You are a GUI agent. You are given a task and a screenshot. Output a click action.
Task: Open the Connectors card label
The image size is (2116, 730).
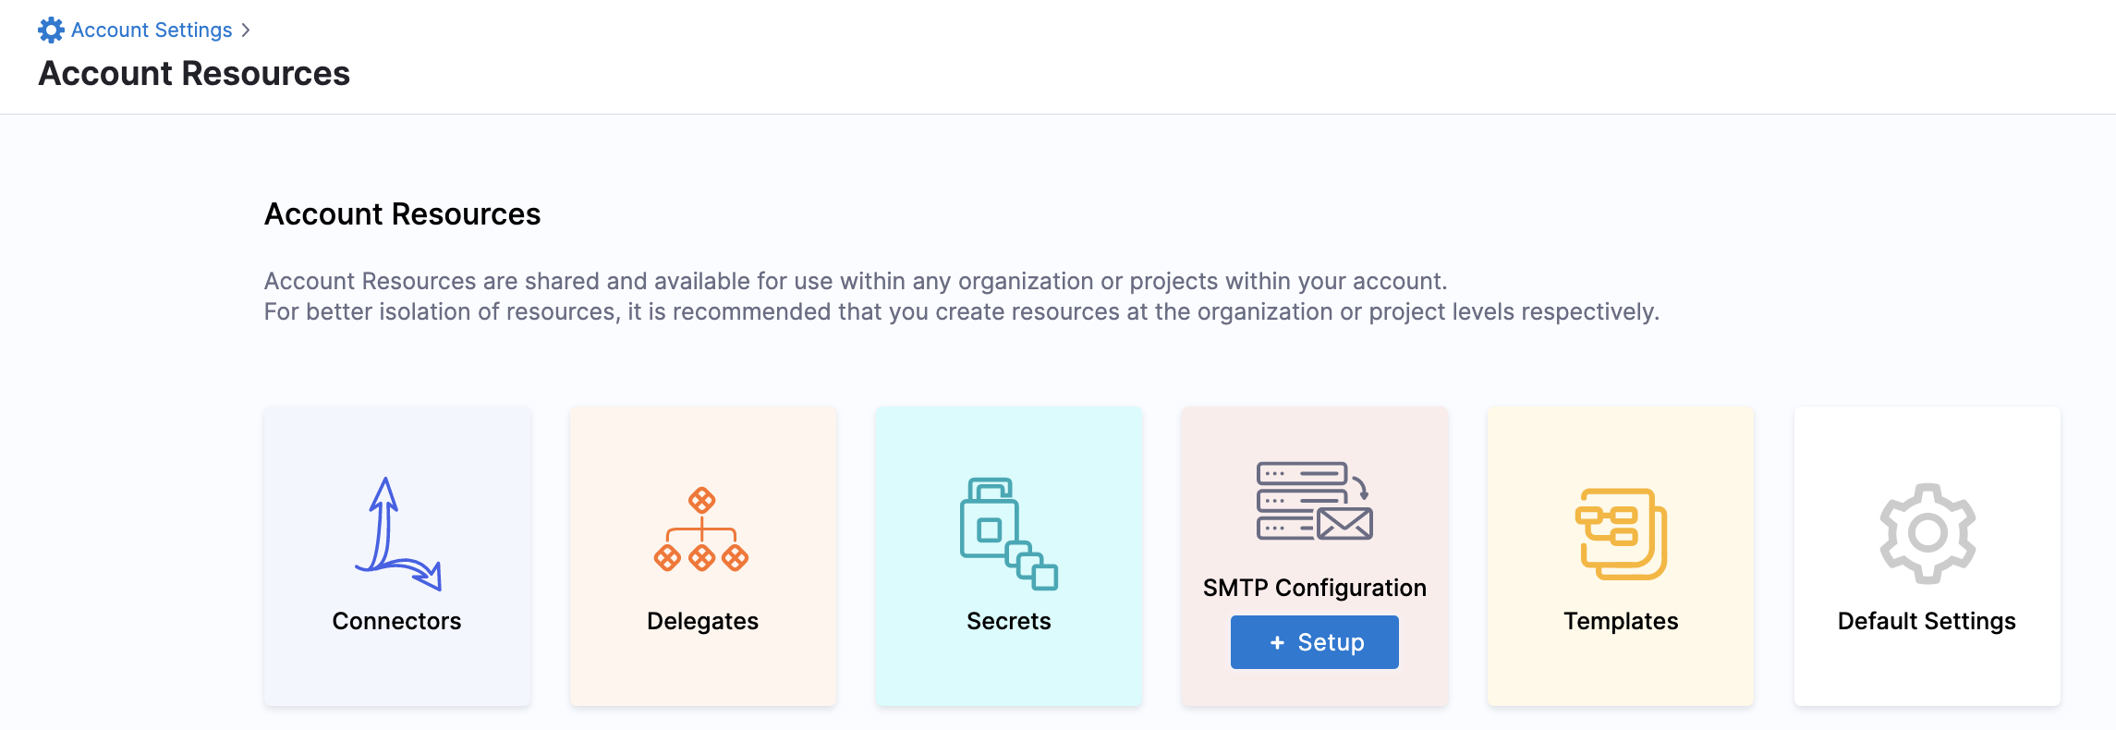coord(396,621)
